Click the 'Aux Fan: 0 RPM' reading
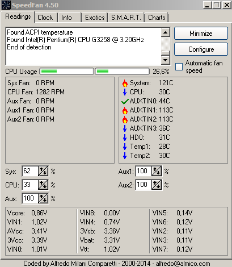 pos(31,101)
